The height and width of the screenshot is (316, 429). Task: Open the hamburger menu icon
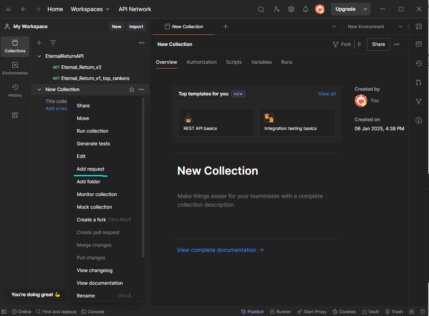[x=8, y=10]
